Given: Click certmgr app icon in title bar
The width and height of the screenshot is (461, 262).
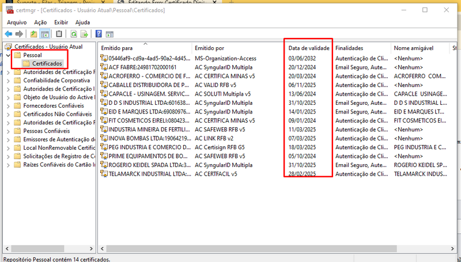Looking at the screenshot, I should [10, 10].
